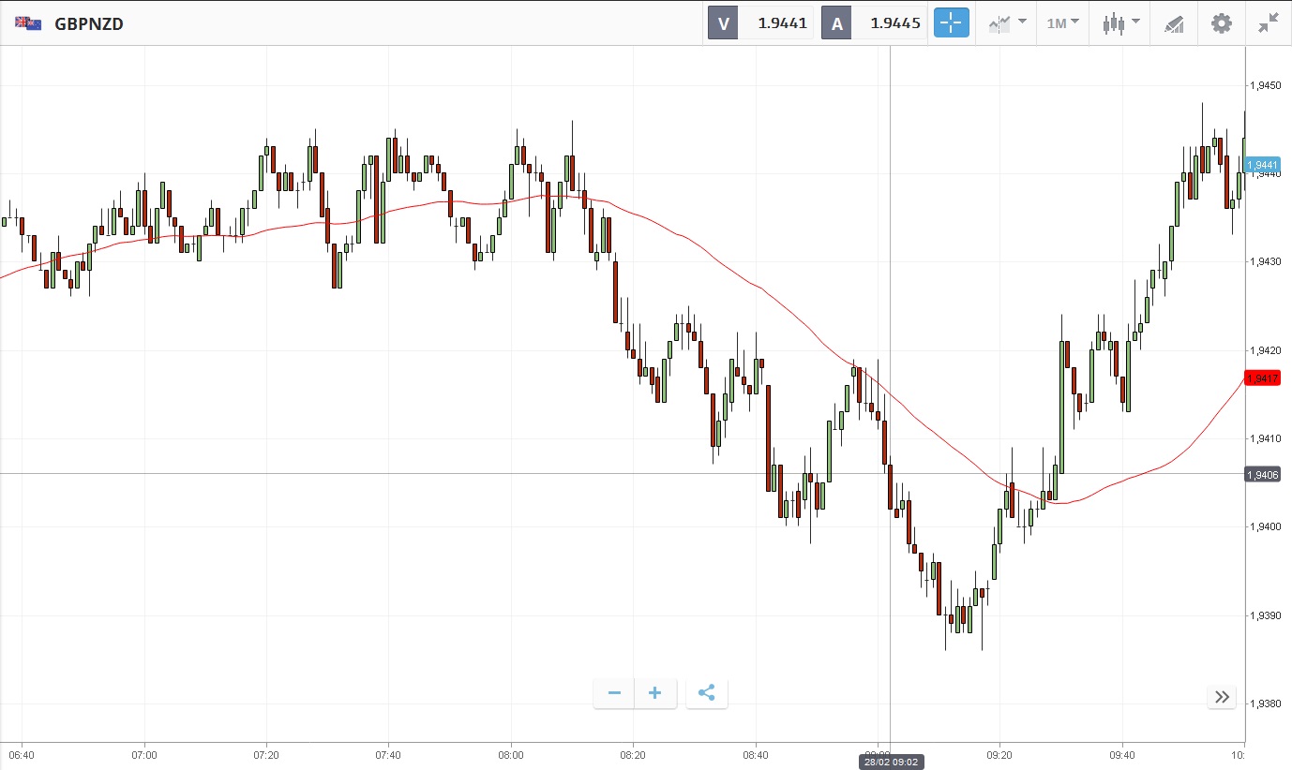This screenshot has height=770, width=1292.
Task: Click the GBPNZD instrument name
Action: (x=89, y=23)
